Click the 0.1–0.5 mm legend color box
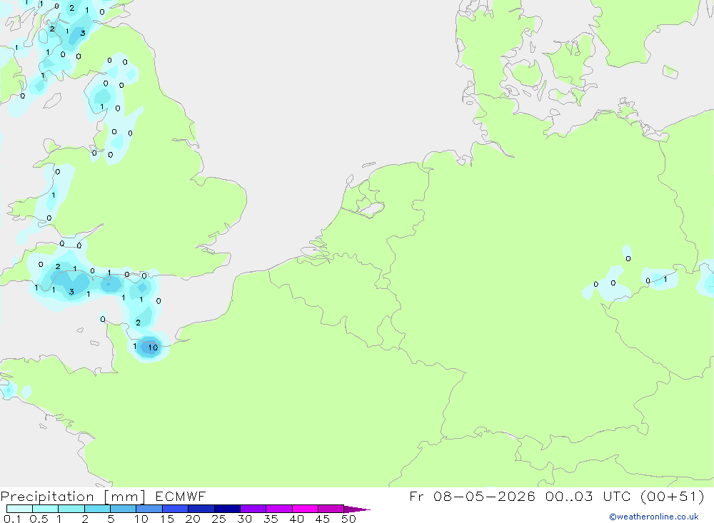The height and width of the screenshot is (523, 714). (19, 509)
